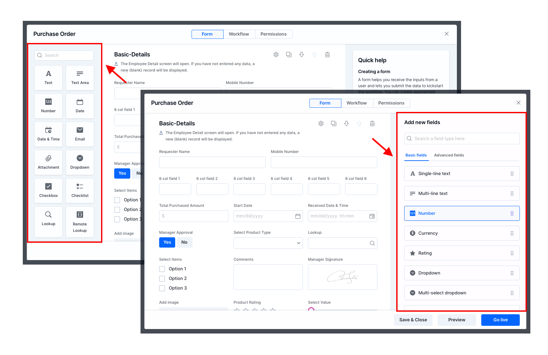Image resolution: width=548 pixels, height=355 pixels.
Task: Switch to Workflow tab in front window
Action: (x=356, y=103)
